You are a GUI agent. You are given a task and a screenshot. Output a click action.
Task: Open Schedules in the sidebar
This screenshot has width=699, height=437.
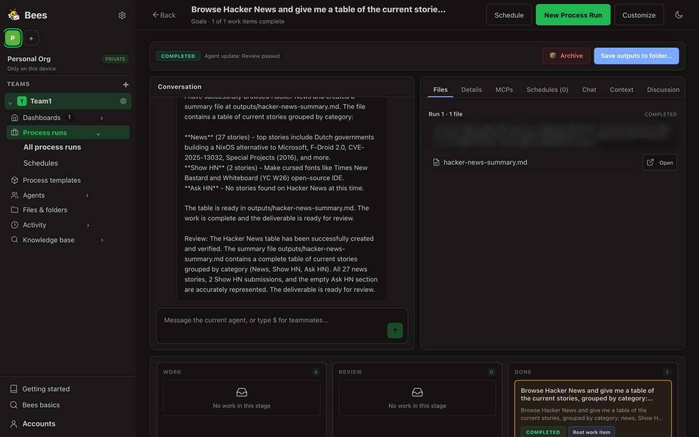[x=41, y=163]
